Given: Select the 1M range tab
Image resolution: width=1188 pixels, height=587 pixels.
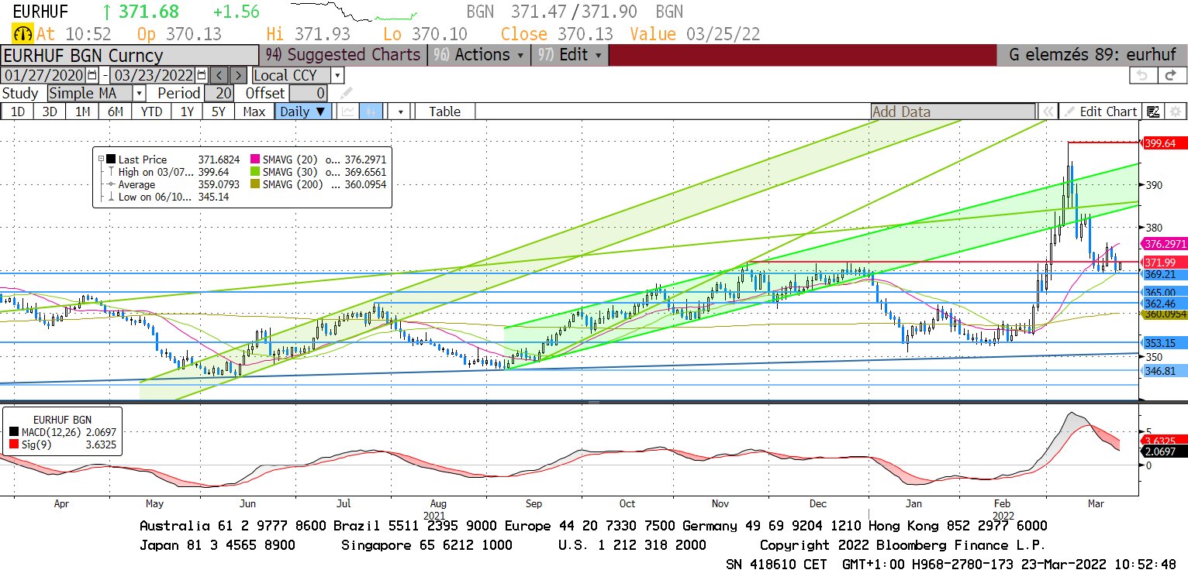Looking at the screenshot, I should pos(82,112).
